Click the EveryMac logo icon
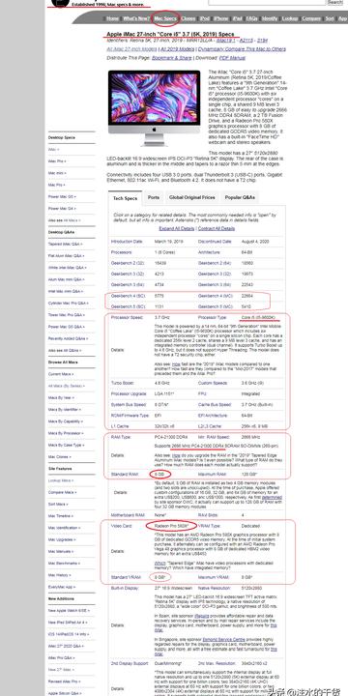The image size is (348, 696). tap(60, 3)
